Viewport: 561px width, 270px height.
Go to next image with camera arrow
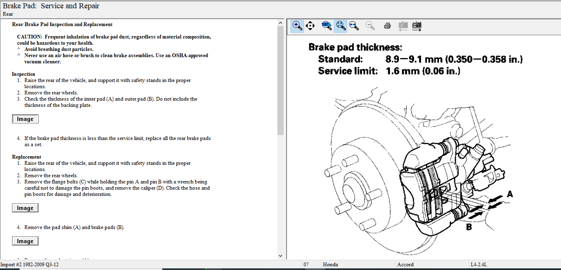pos(416,26)
